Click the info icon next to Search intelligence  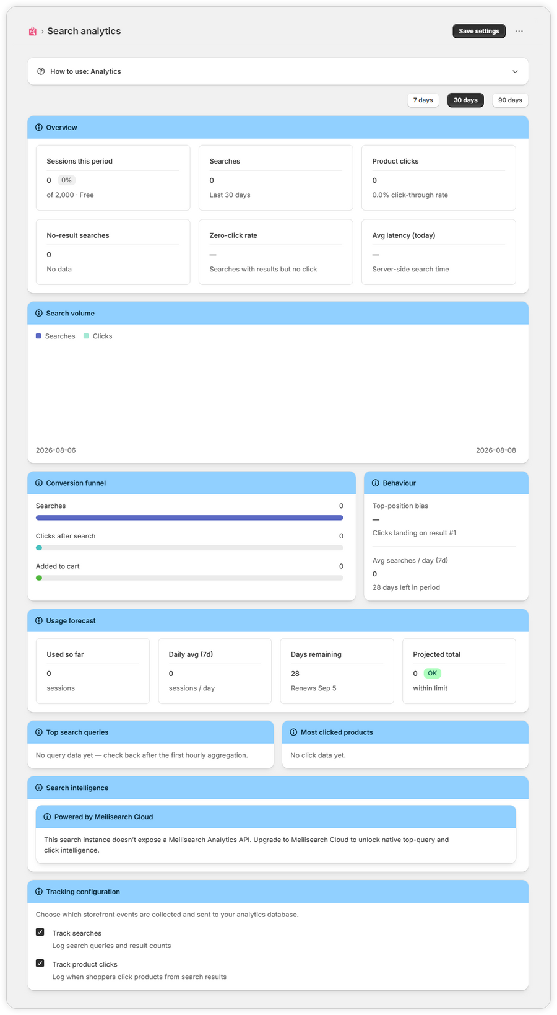[x=39, y=788]
